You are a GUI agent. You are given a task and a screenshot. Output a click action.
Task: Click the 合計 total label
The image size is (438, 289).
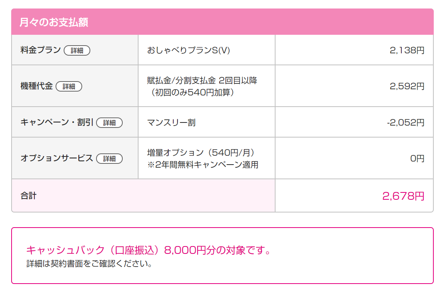click(x=29, y=195)
